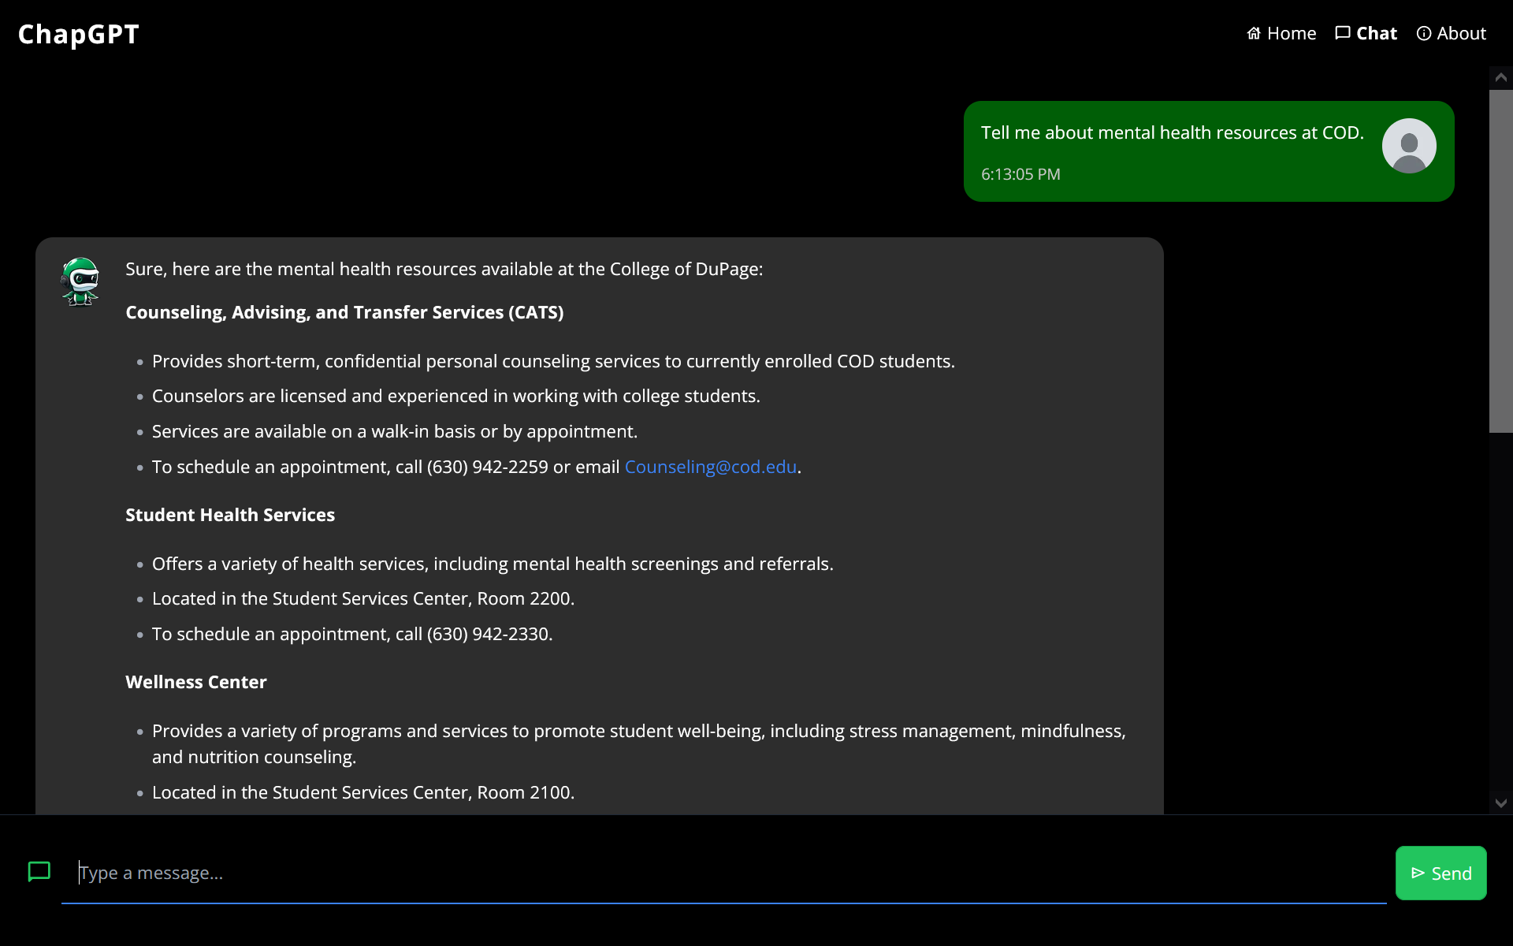
Task: Click the Wellness Center heading
Action: click(195, 682)
